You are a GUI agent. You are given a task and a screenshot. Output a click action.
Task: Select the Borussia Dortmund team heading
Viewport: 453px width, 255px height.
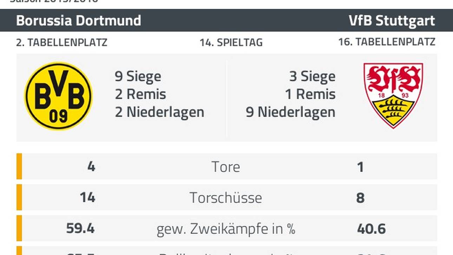click(x=79, y=21)
